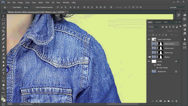This screenshot has width=188, height=106.
Task: Add a layer mask from panel bottom
Action: [161, 101]
